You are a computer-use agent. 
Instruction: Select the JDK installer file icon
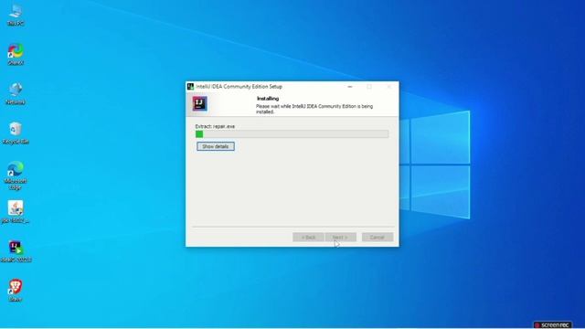click(16, 212)
